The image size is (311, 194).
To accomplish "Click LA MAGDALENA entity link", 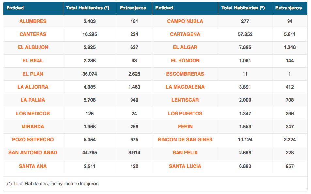I will pyautogui.click(x=185, y=87).
